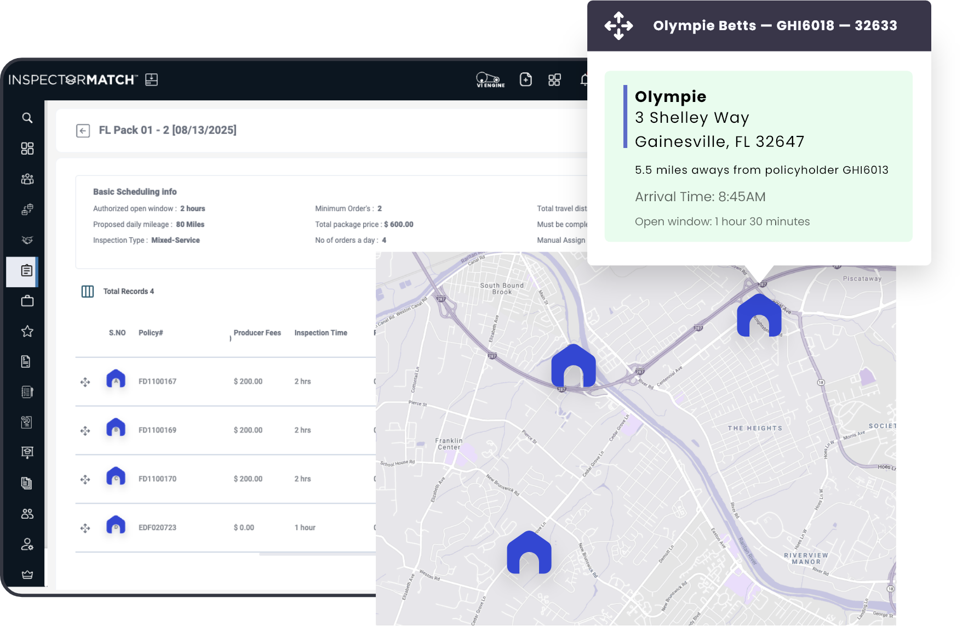The height and width of the screenshot is (626, 974).
Task: Open the team group icon in sidebar
Action: 27,179
